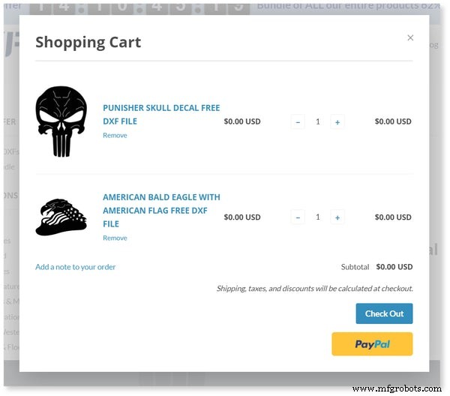The height and width of the screenshot is (396, 450).
Task: Remove the Punisher Skull Decal from cart
Action: click(x=115, y=136)
